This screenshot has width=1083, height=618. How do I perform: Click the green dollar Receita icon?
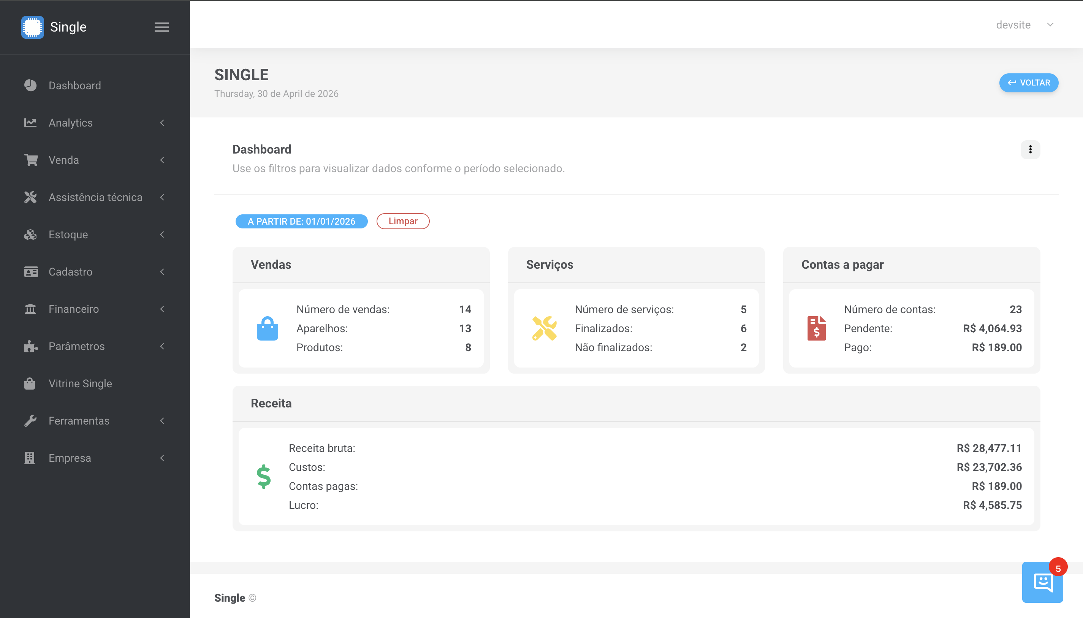[264, 476]
